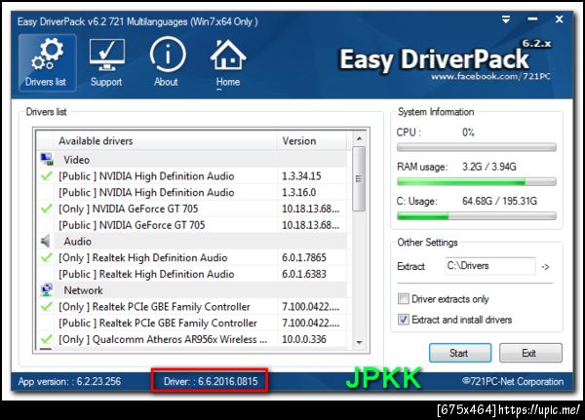Uncheck NVIDIA High Definition Audio 1.3.34.15
Viewport: 585px width, 420px height.
click(x=46, y=175)
